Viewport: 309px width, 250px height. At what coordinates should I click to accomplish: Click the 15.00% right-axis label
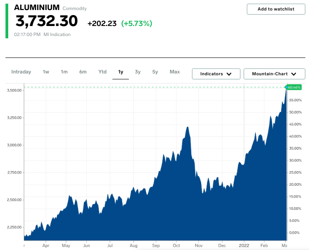(x=295, y=197)
